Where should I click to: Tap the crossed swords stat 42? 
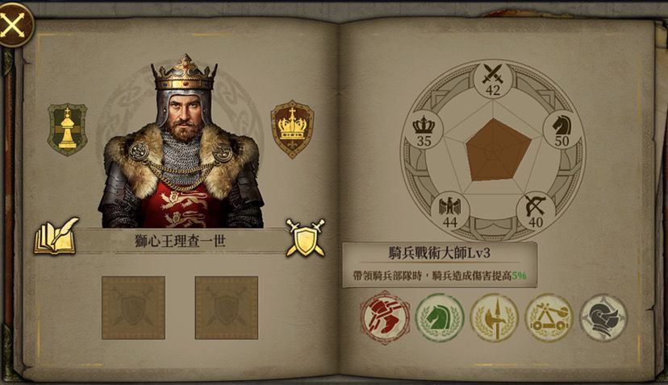493,80
